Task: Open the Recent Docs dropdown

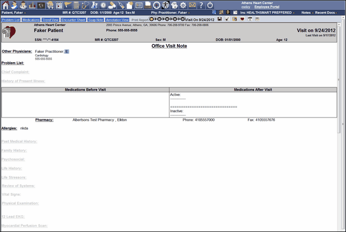Action: pos(326,12)
